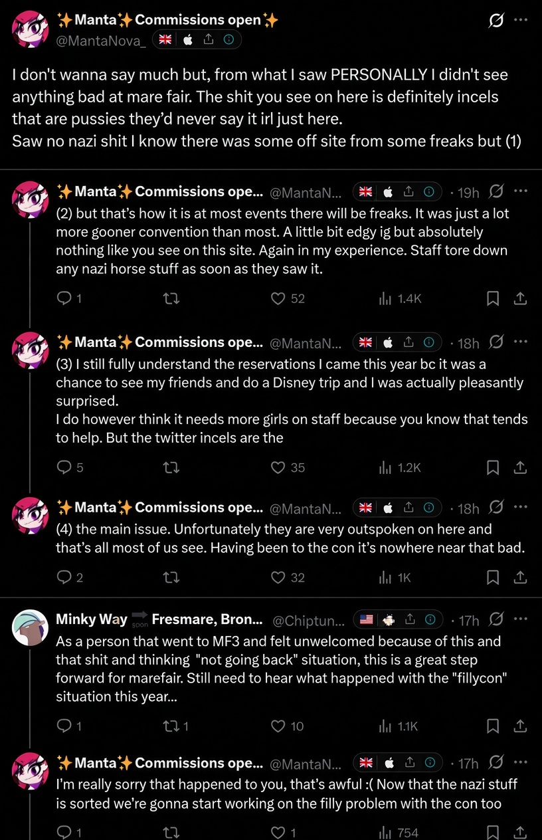Open Manta's avatar on the top post
Screen dimensions: 542x840
(31, 29)
